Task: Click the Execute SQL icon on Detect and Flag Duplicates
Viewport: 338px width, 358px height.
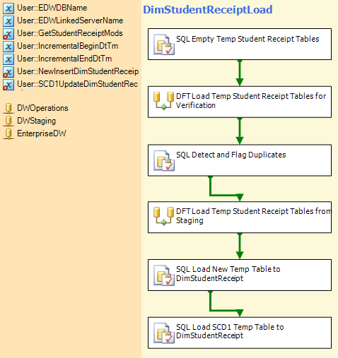Action: pos(164,161)
